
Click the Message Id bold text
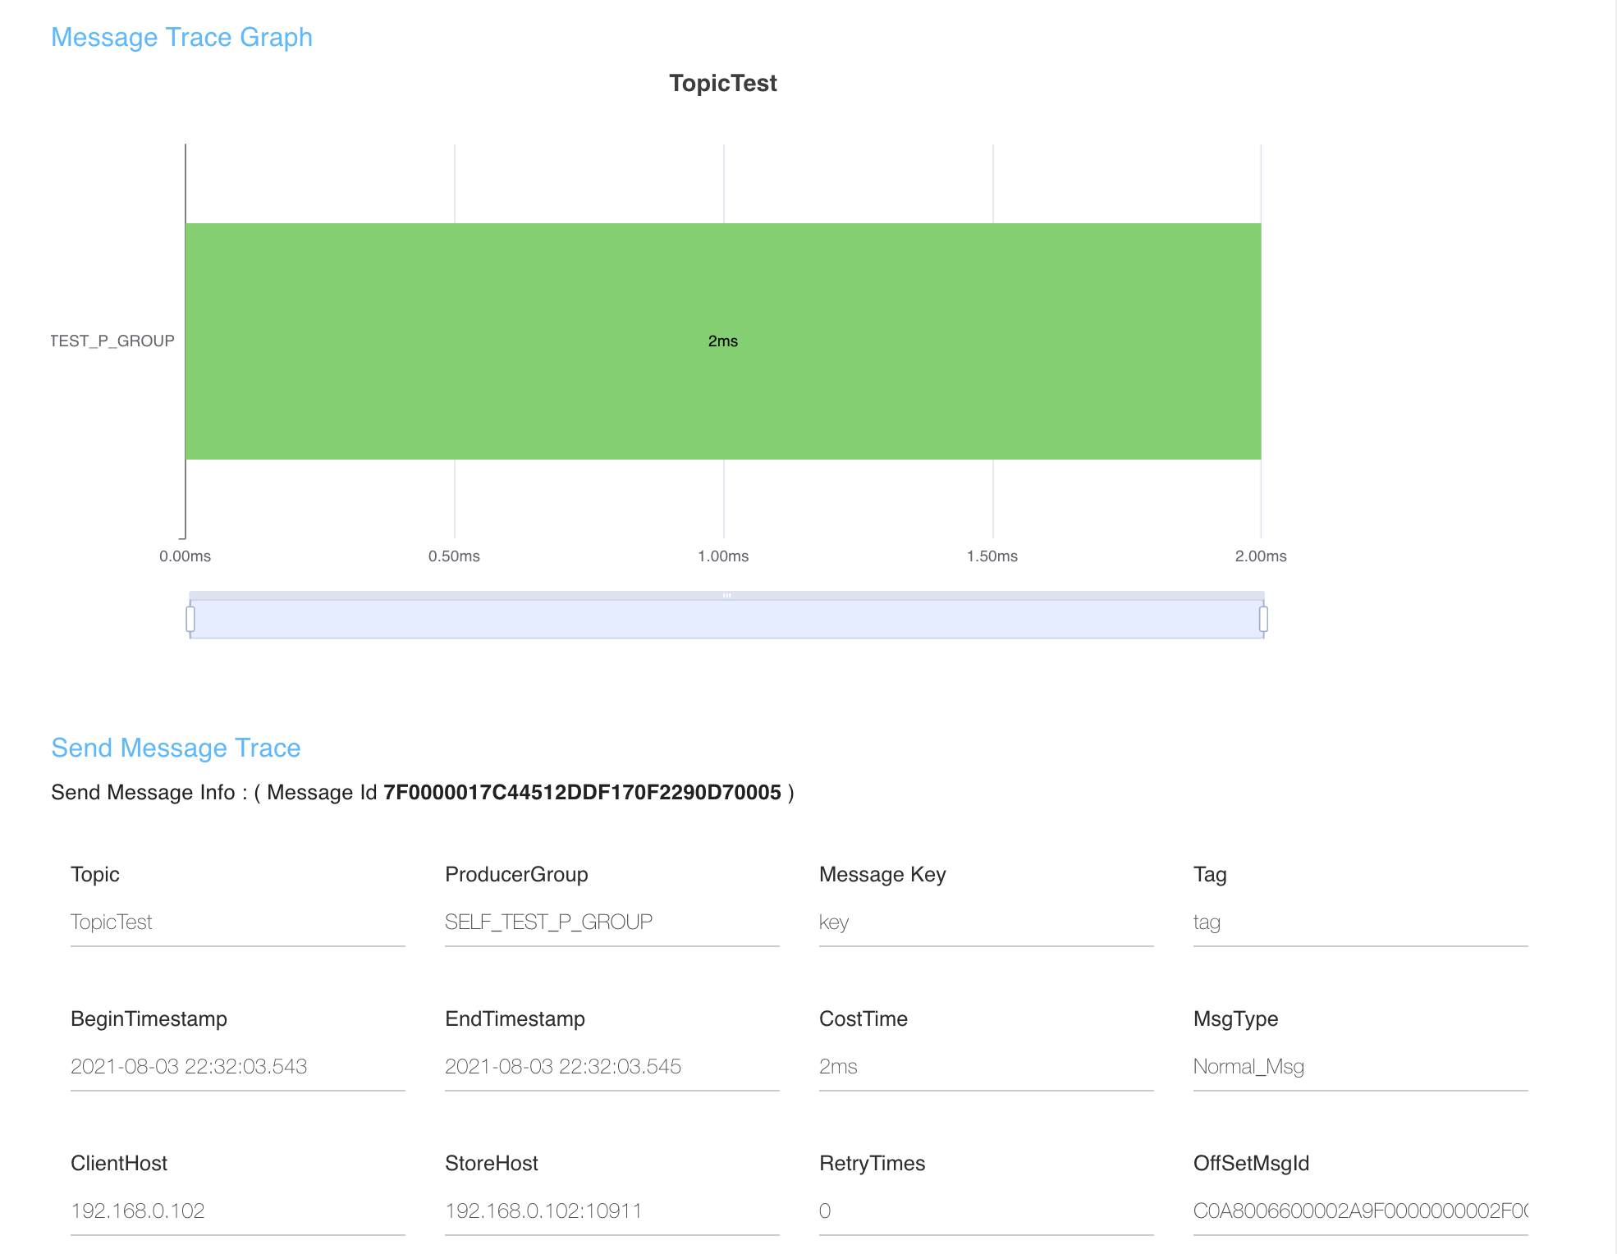pyautogui.click(x=582, y=792)
